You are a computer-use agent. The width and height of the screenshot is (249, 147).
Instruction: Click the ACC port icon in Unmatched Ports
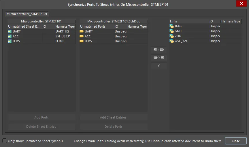coord(82,36)
